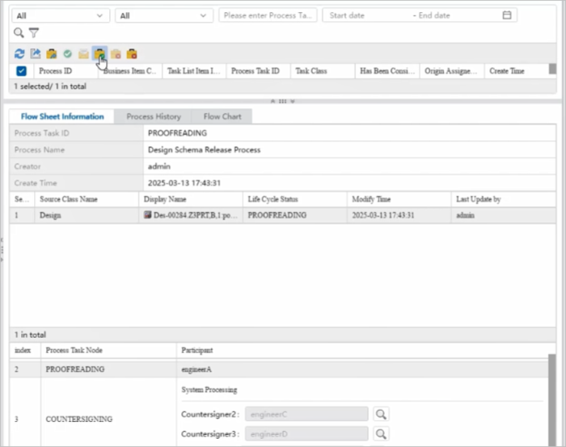Collapse the panel using the splitter arrows
The image size is (566, 447).
[x=281, y=101]
